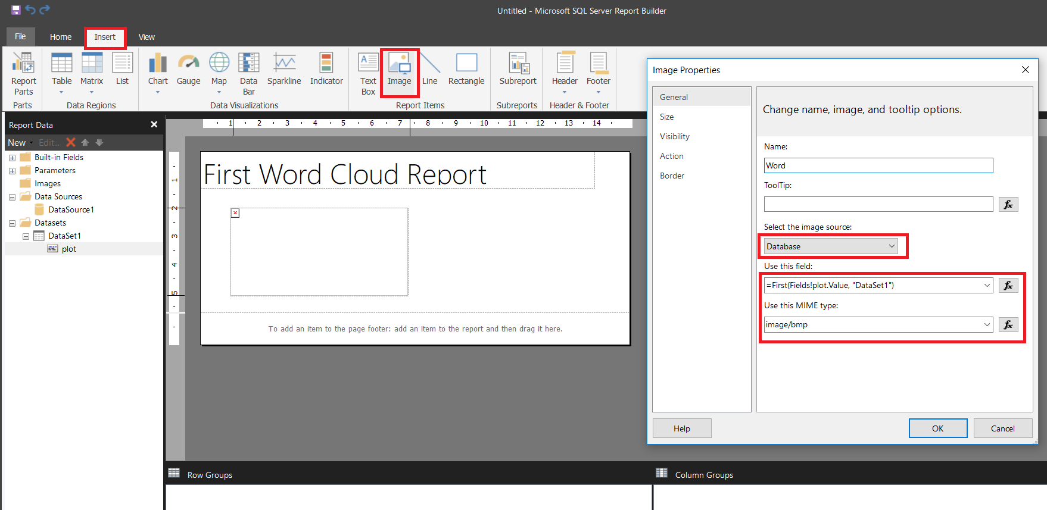Click the Name input field
Viewport: 1047px width, 510px height.
tap(878, 165)
